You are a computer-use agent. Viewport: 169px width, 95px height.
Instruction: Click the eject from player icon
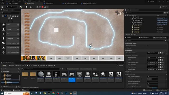45,7
